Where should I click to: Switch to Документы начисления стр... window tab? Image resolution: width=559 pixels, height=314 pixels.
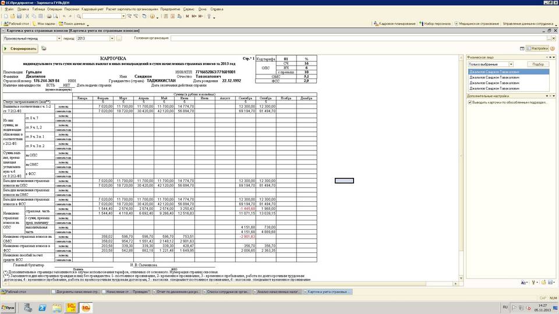pos(75,291)
